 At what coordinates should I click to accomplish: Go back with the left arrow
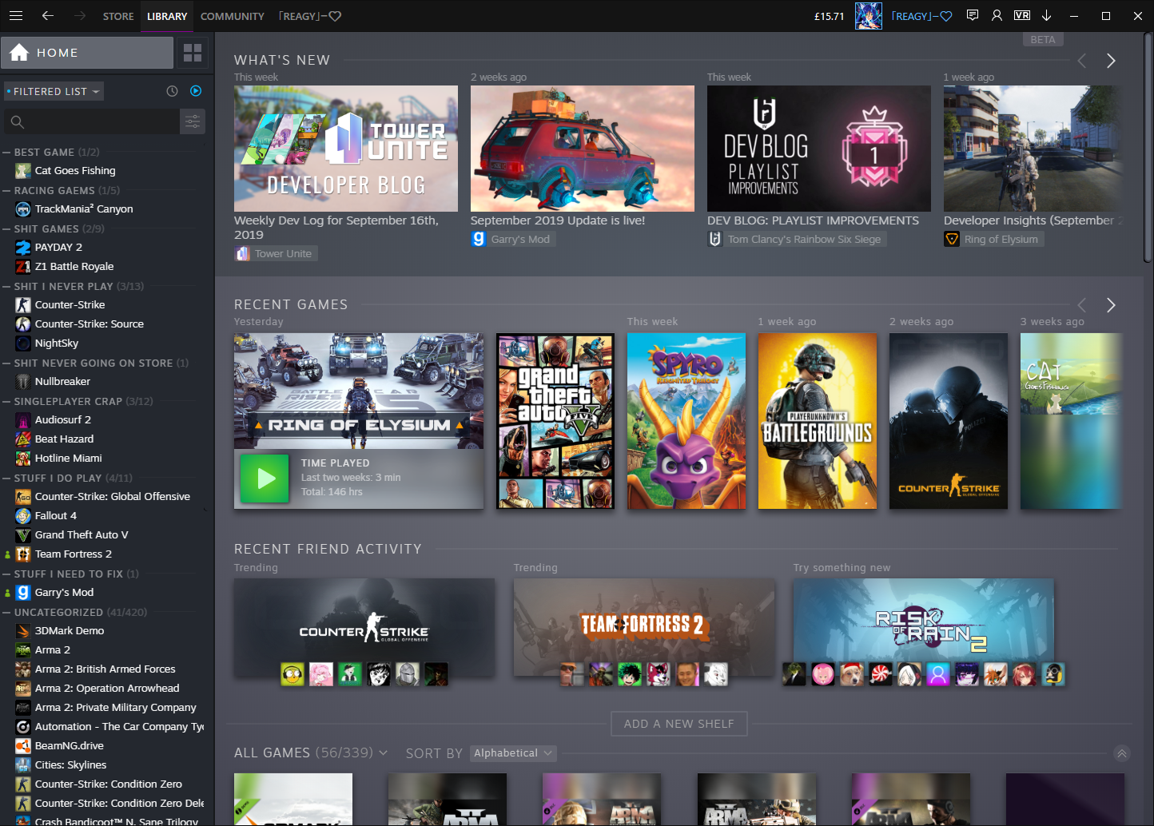(48, 16)
